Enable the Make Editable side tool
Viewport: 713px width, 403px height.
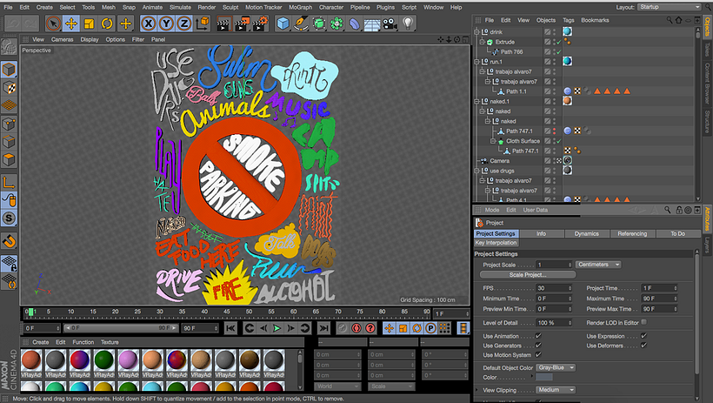click(9, 46)
